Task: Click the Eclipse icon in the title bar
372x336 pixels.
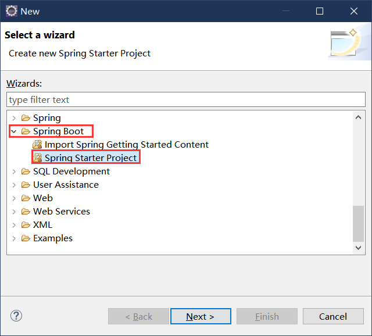Action: point(11,11)
